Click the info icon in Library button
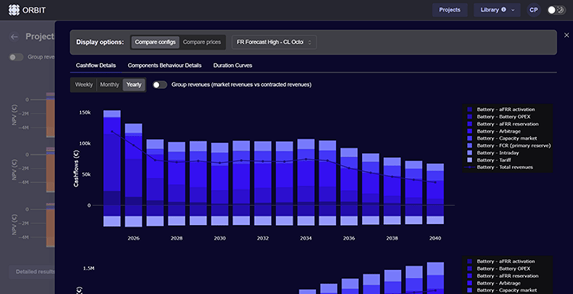The image size is (573, 294). pos(504,10)
